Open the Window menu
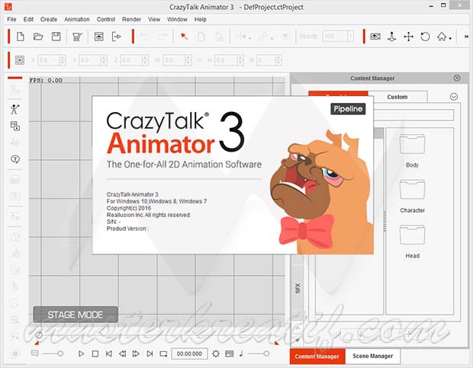Image resolution: width=473 pixels, height=368 pixels. click(177, 19)
